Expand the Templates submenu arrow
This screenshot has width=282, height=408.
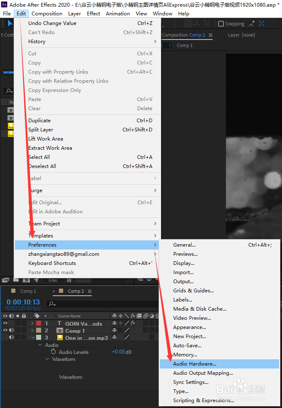tap(155, 236)
